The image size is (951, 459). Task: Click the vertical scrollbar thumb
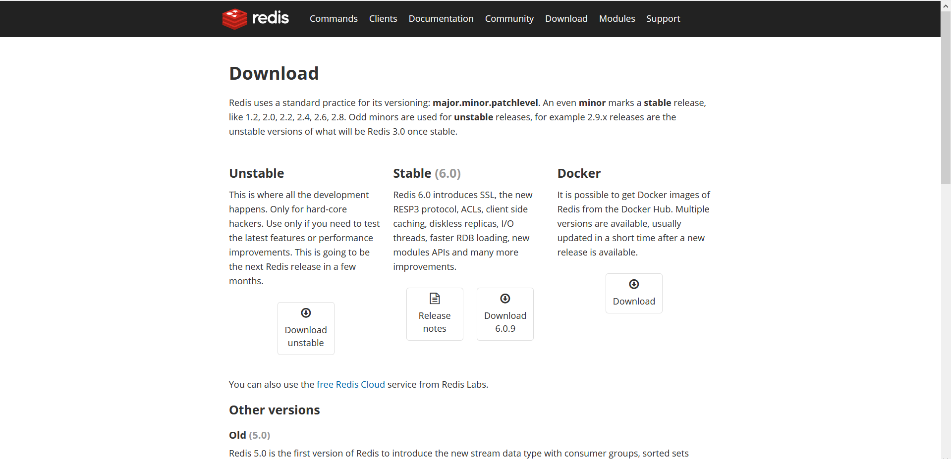pos(946,99)
